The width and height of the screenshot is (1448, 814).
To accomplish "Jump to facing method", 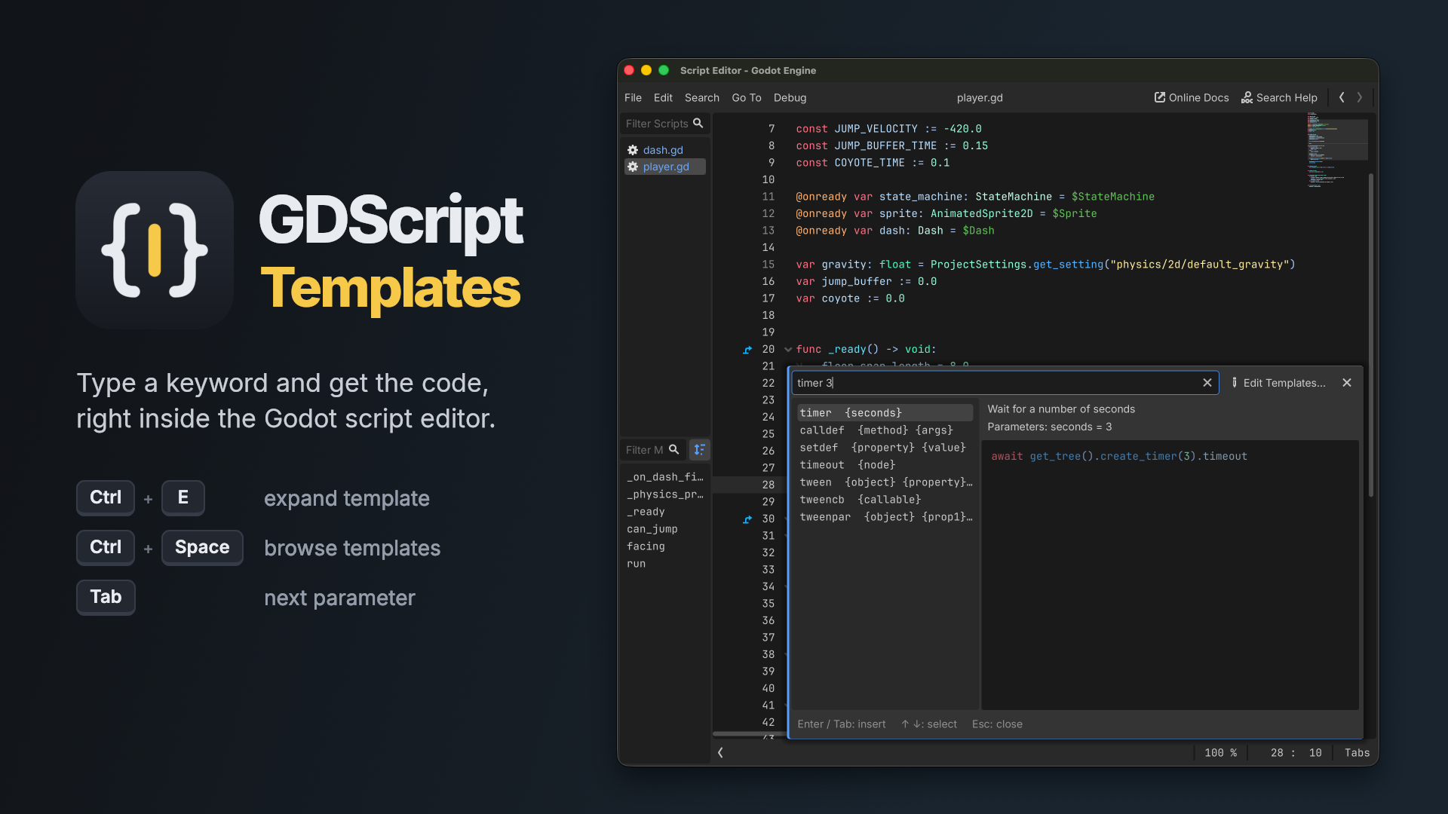I will 664,546.
